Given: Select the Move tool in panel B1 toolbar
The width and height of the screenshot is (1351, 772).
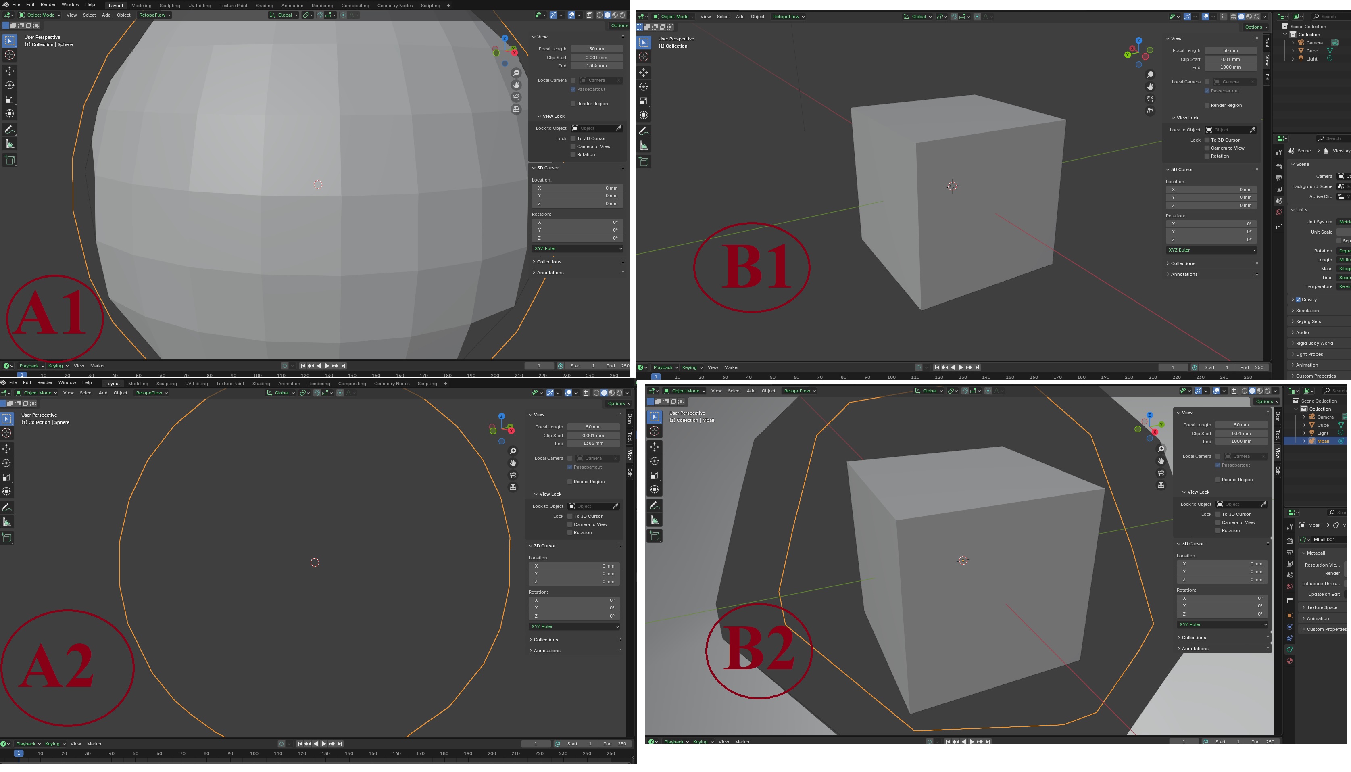Looking at the screenshot, I should coord(643,73).
